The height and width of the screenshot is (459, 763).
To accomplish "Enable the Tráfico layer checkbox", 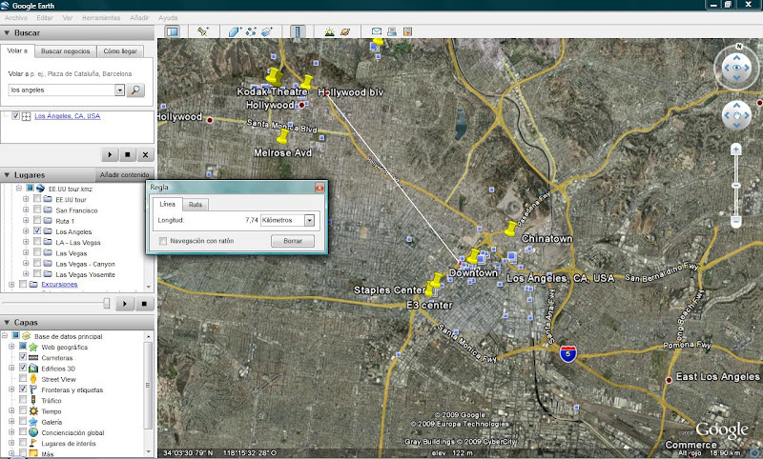I will coord(23,400).
